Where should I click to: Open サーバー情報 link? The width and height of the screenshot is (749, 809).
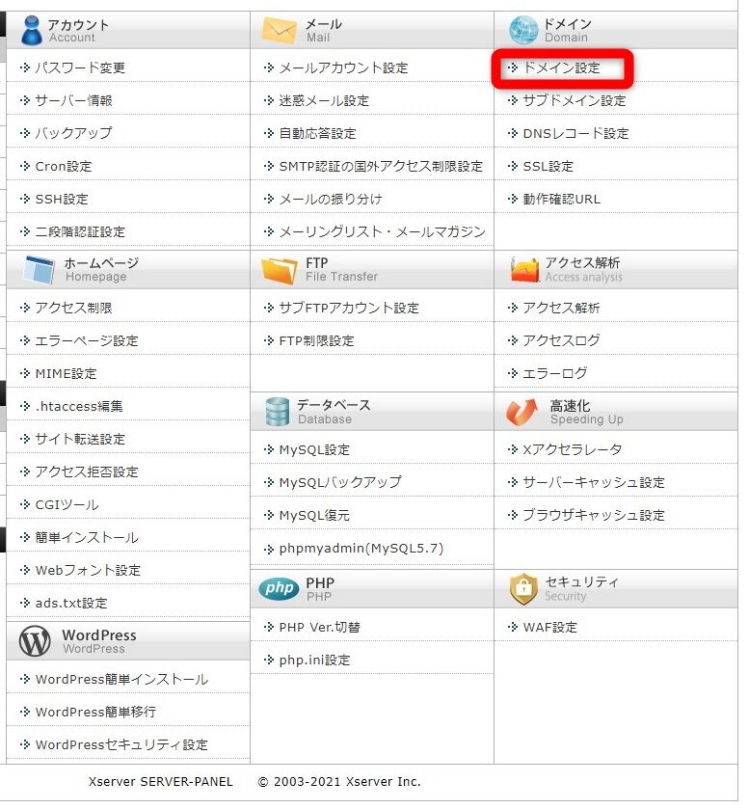74,100
